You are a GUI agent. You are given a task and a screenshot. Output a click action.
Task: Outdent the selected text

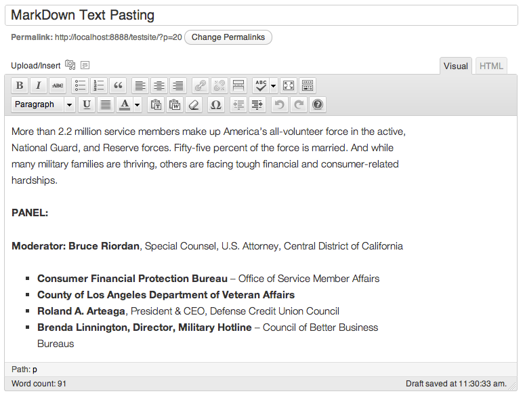(x=238, y=104)
